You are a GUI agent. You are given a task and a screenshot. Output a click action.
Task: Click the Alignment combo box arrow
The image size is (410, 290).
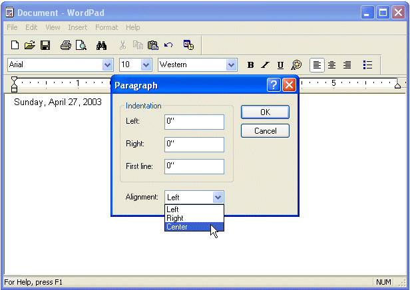[x=218, y=198]
